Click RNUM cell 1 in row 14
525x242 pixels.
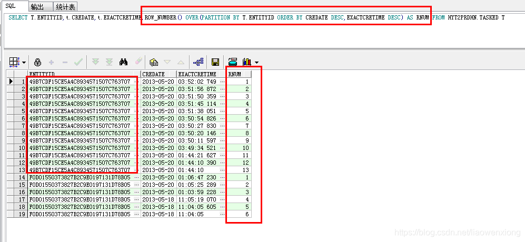click(x=239, y=177)
